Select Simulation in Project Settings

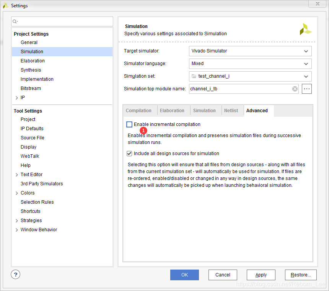coord(62,52)
